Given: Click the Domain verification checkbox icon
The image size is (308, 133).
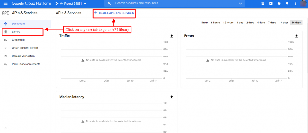Looking at the screenshot, I should point(5,56).
